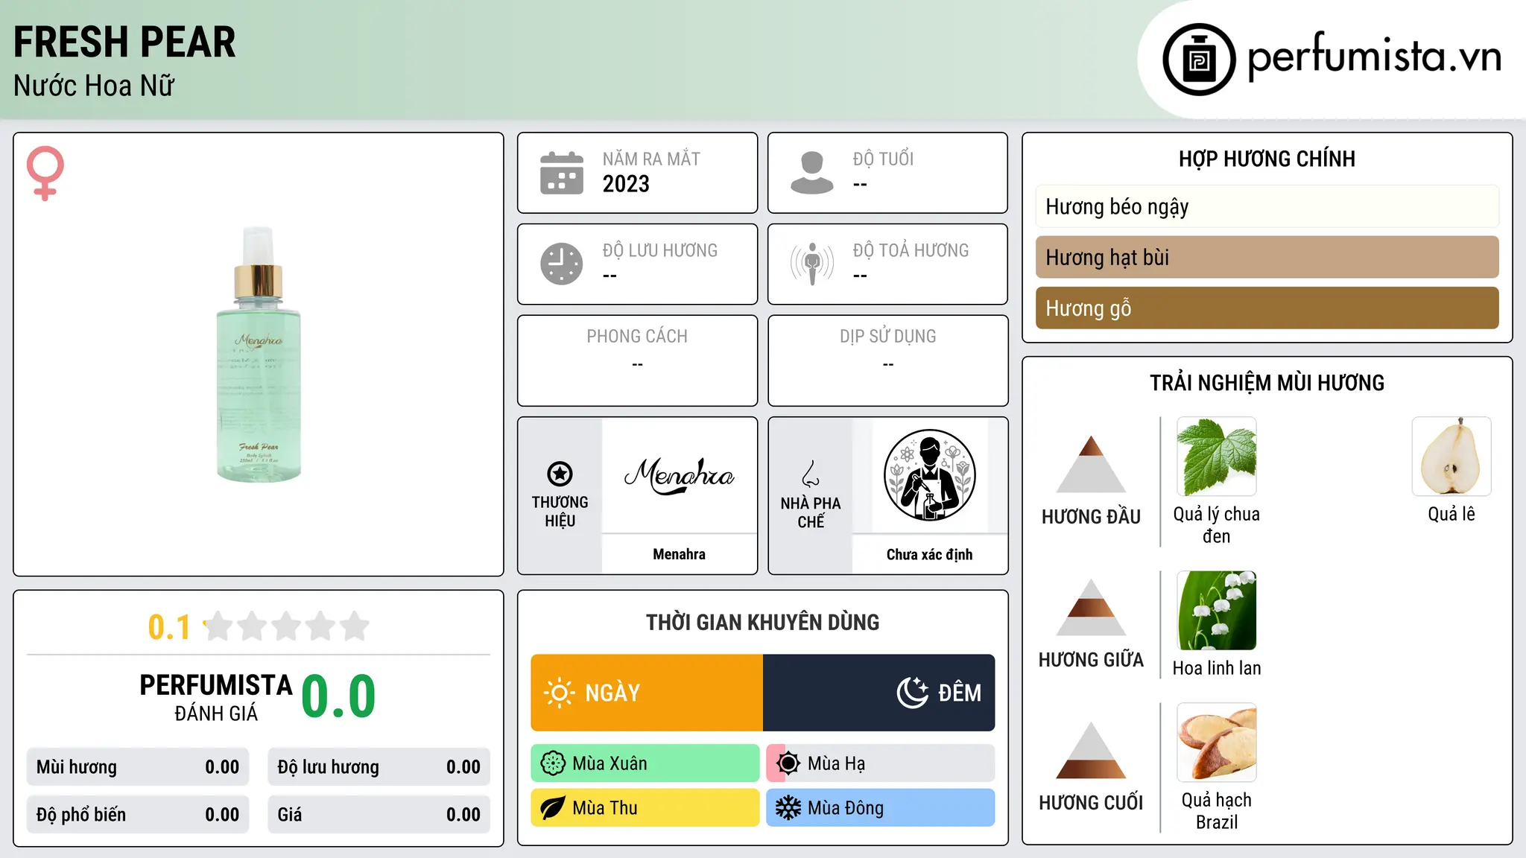Click the five-star rating row
Viewport: 1526px width, 858px height.
click(286, 626)
